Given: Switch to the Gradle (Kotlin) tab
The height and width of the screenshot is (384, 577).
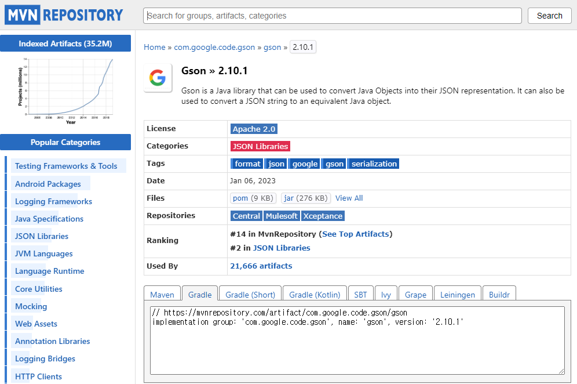Looking at the screenshot, I should click(x=315, y=295).
